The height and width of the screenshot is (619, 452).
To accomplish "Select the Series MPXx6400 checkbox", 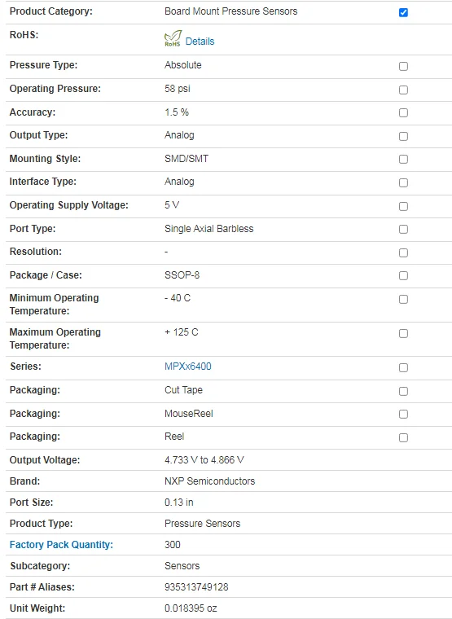I will [x=403, y=367].
